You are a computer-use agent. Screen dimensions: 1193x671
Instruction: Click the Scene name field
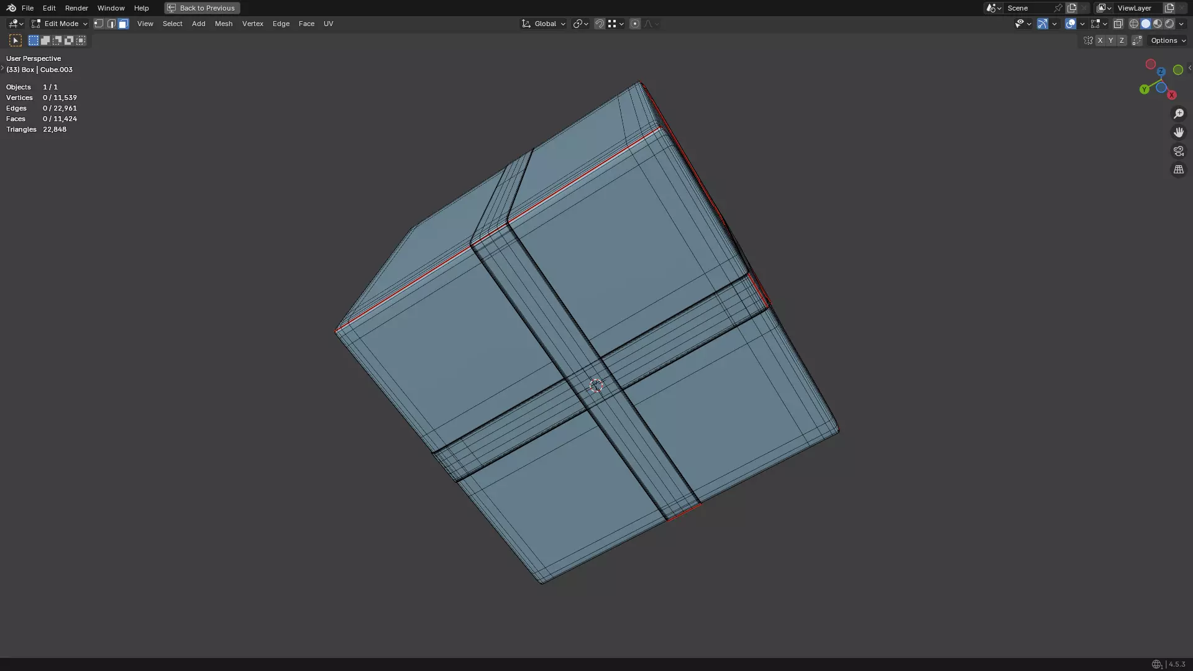coord(1028,8)
